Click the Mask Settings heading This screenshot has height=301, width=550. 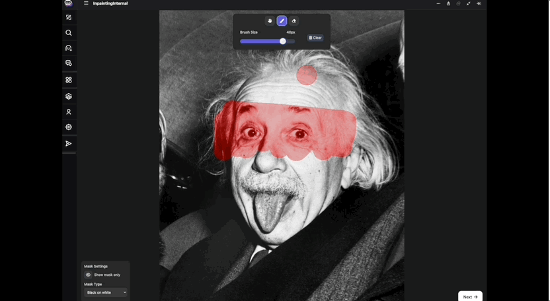(x=96, y=266)
